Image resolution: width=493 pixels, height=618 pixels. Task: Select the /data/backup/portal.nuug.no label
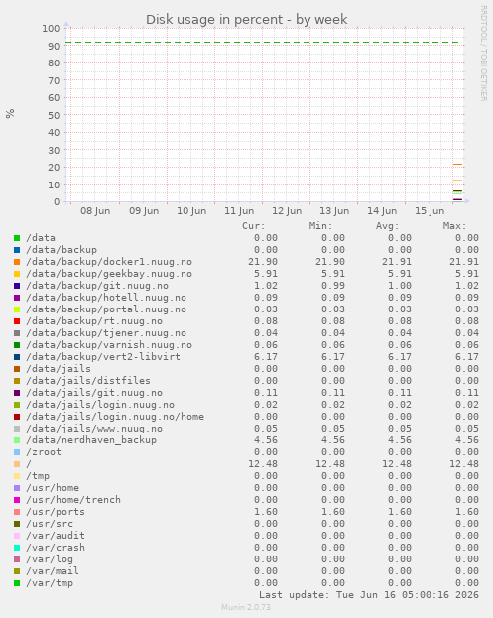point(106,309)
